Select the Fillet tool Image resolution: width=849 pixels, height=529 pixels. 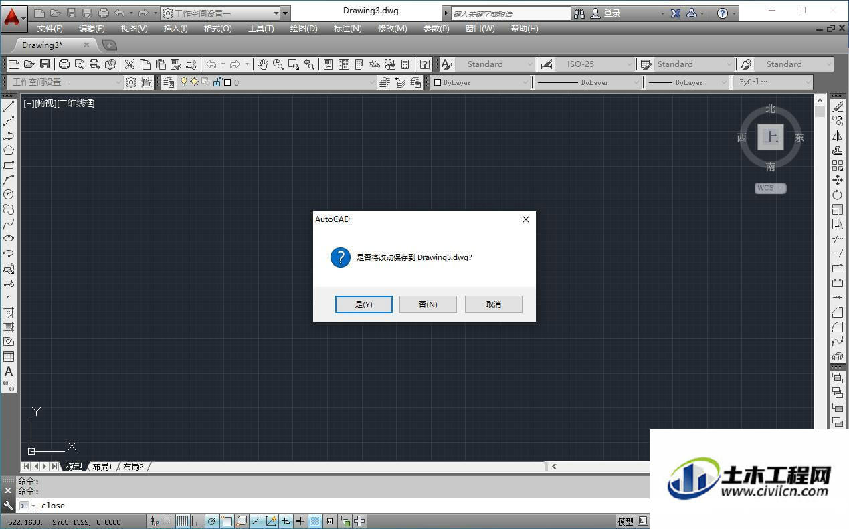coord(838,327)
